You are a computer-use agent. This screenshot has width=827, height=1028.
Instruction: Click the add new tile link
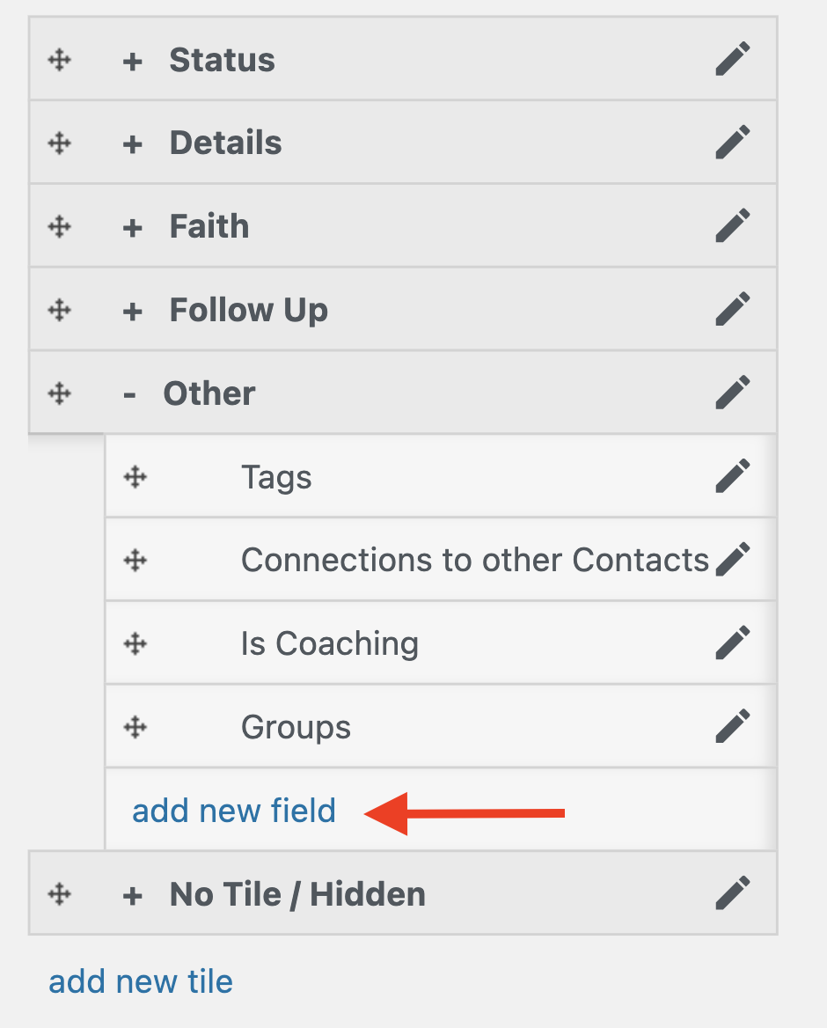(141, 980)
